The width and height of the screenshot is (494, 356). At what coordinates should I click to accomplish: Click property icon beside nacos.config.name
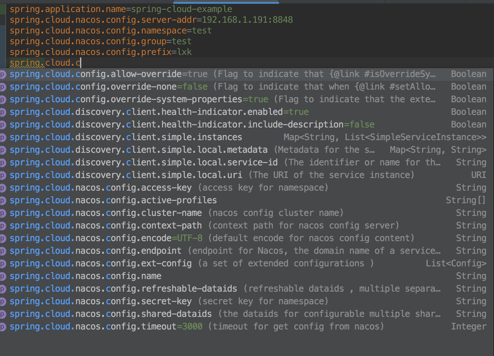click(x=3, y=276)
